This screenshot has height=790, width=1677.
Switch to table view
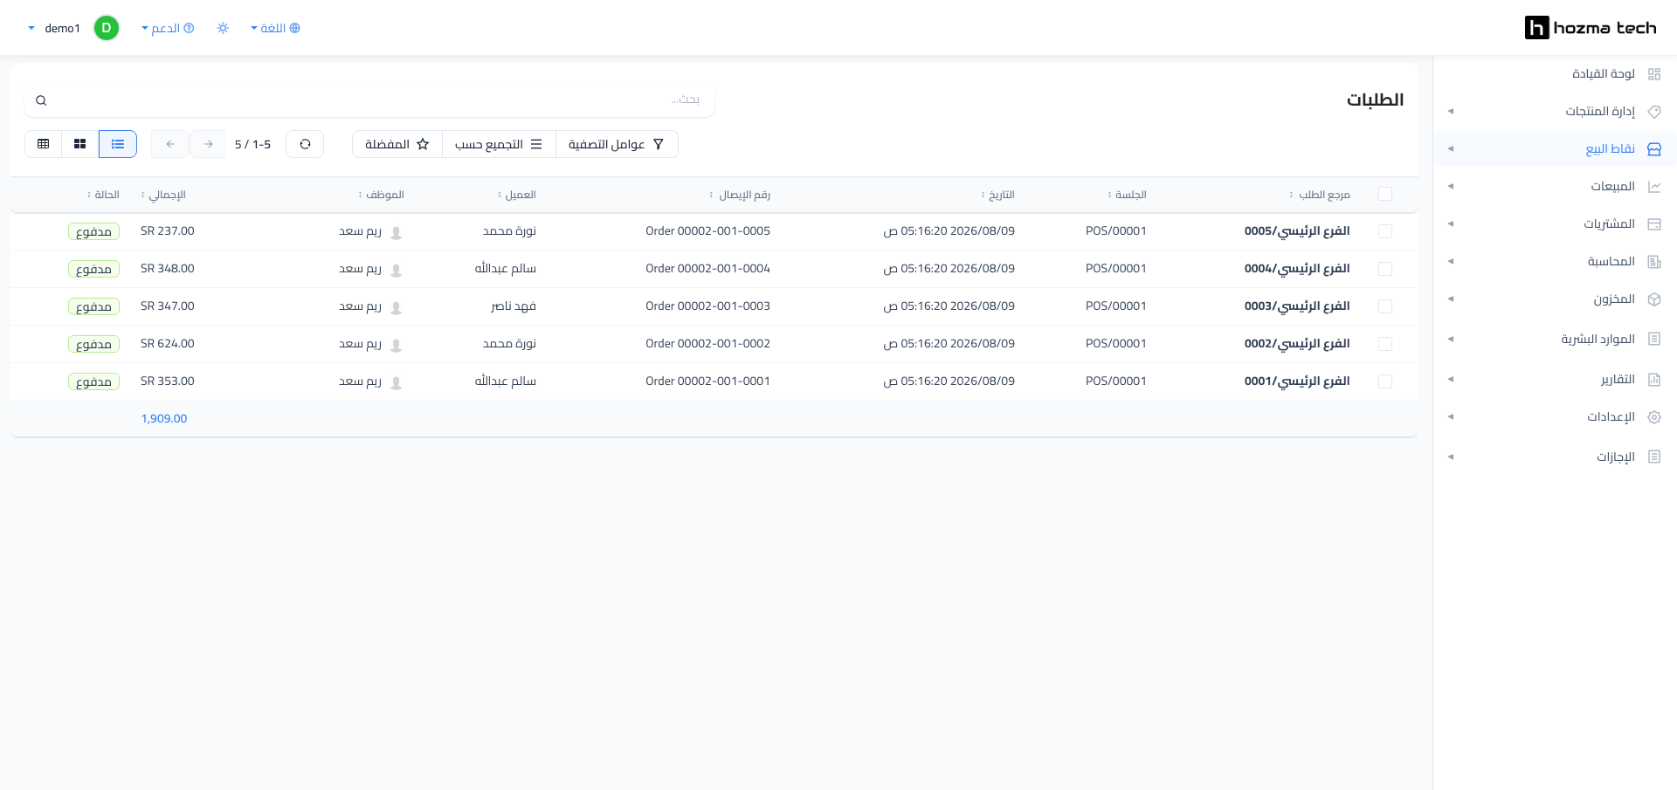(44, 144)
